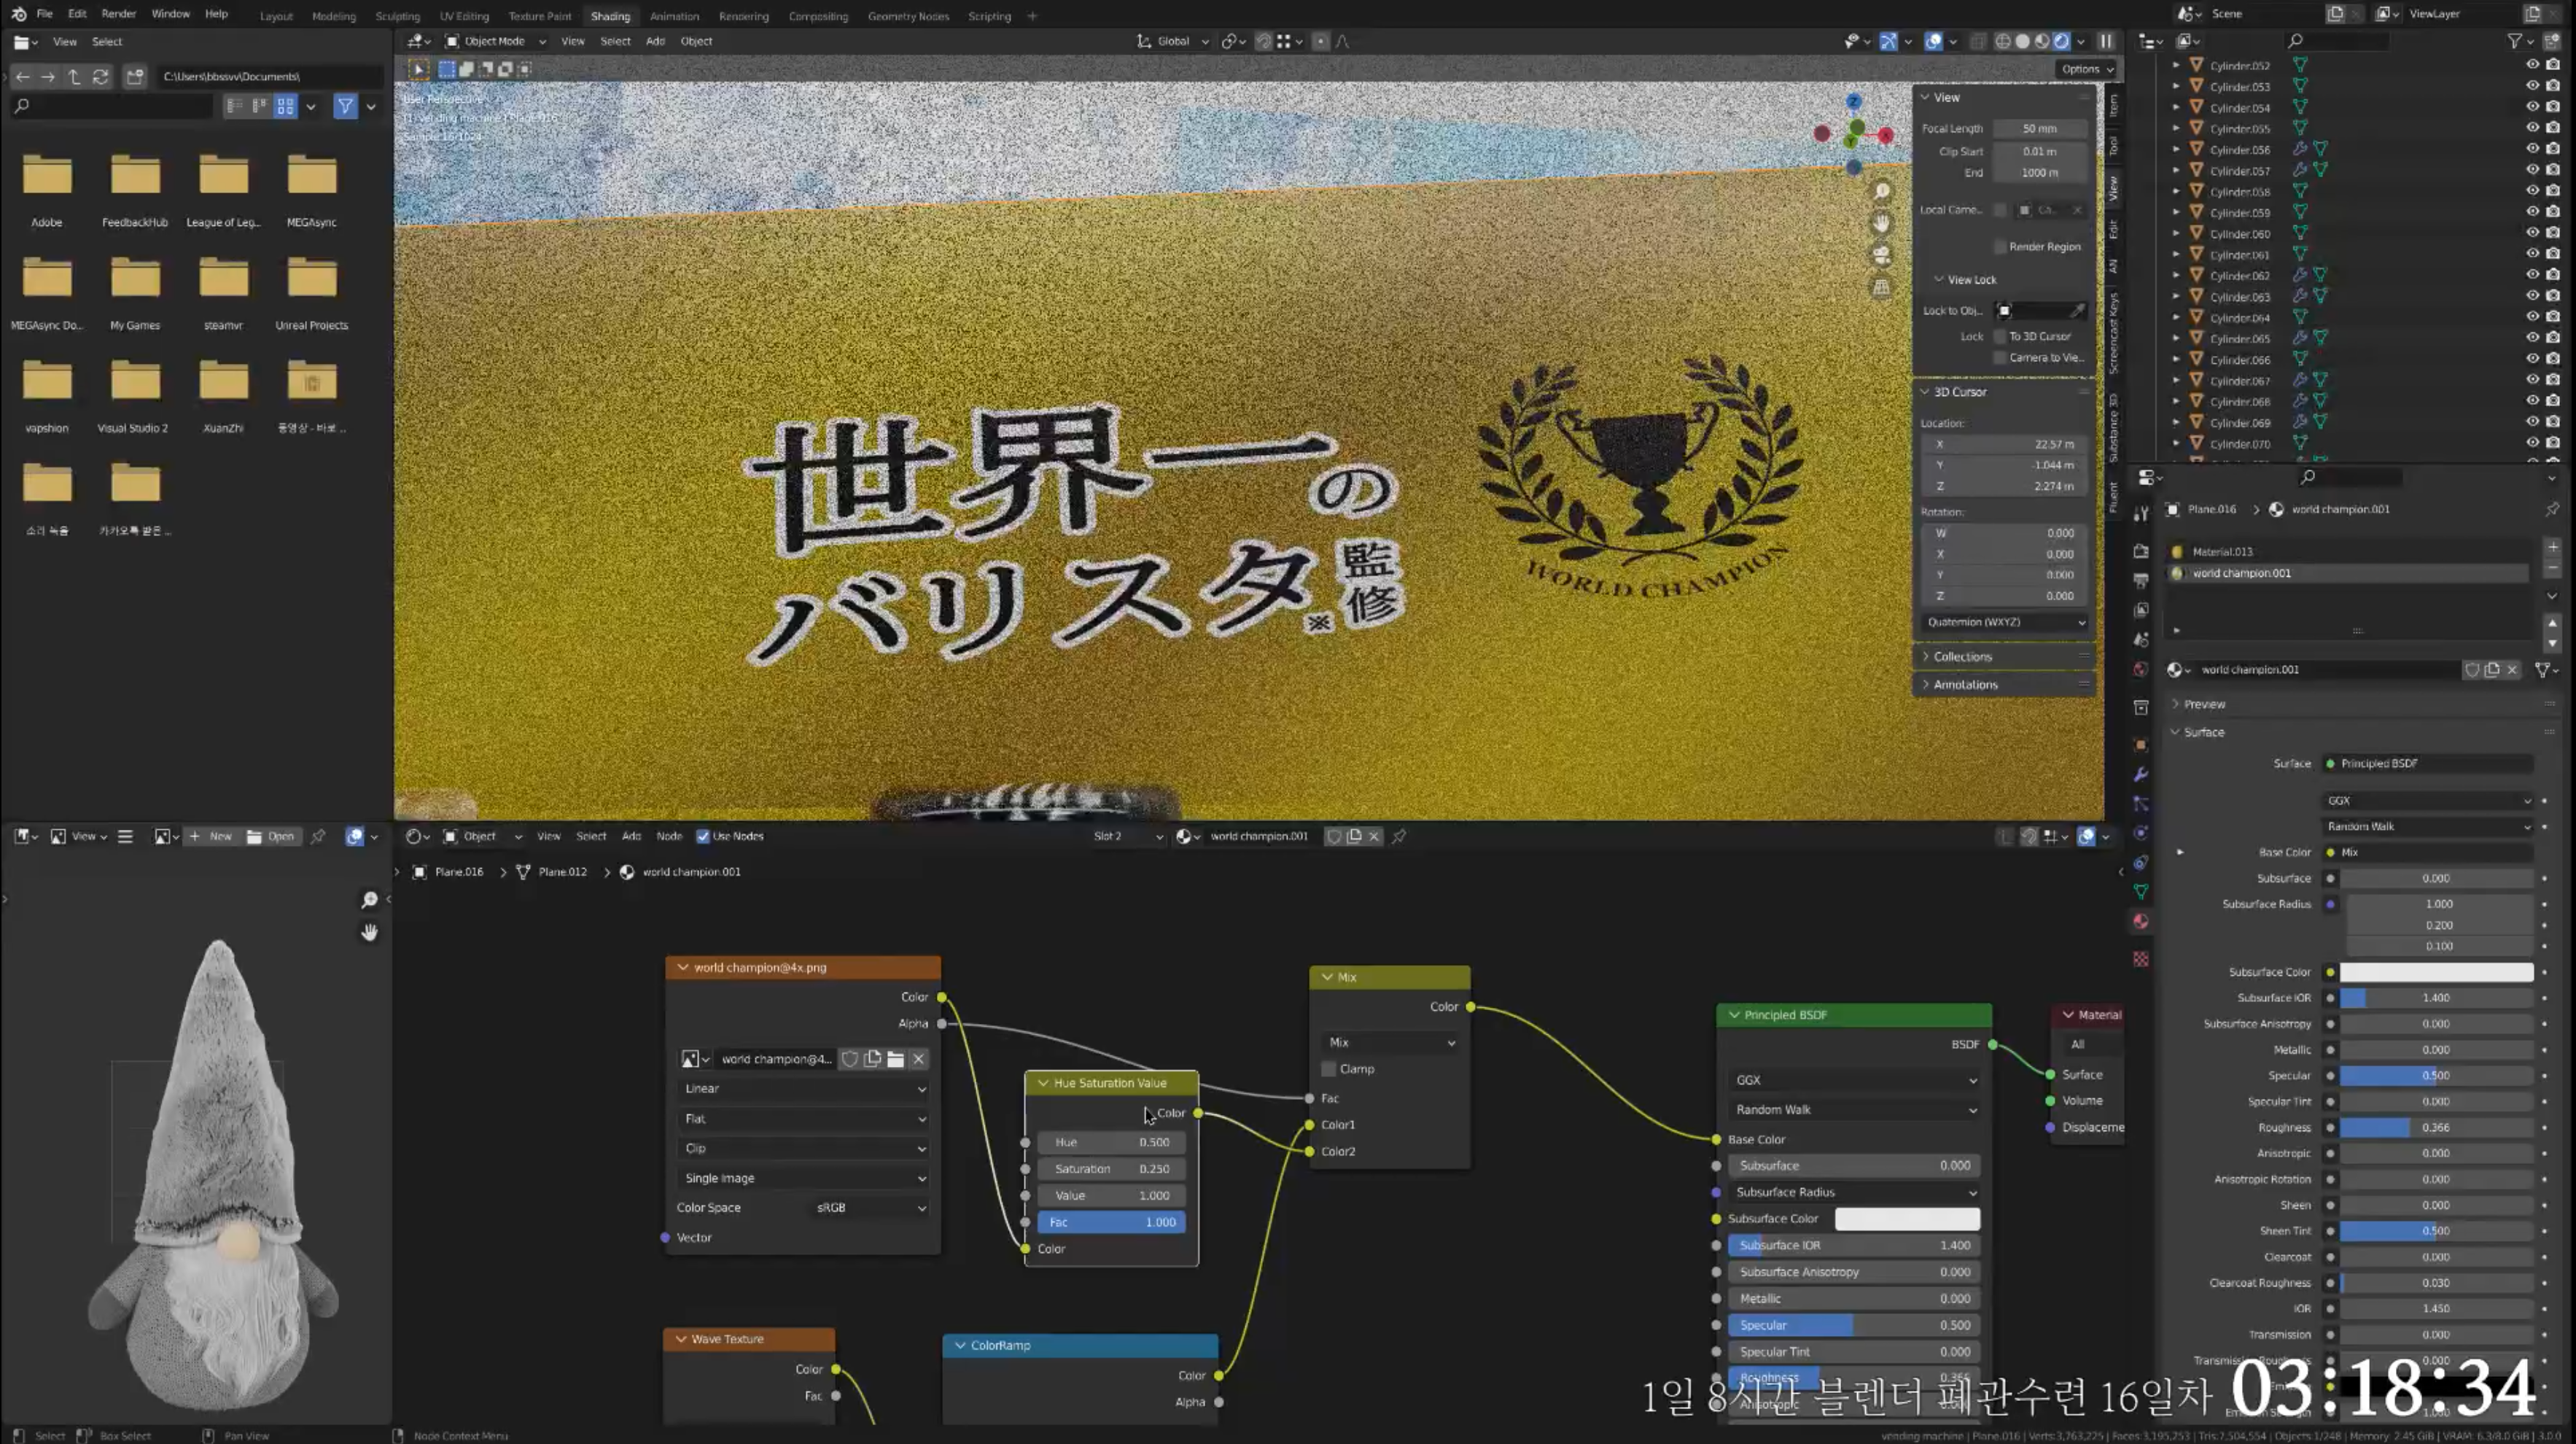Click the Options button in viewport
2576x1444 pixels.
pyautogui.click(x=2086, y=69)
